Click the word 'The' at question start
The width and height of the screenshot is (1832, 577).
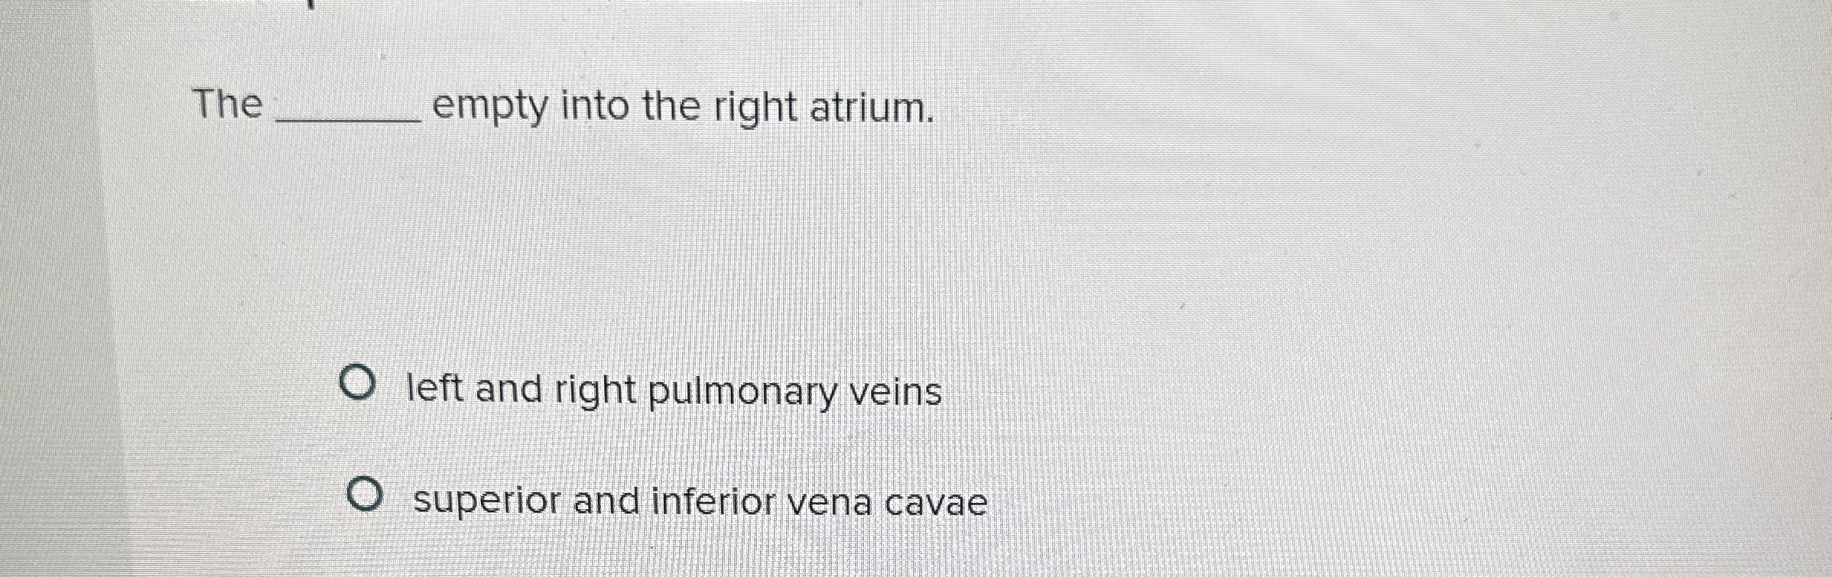(226, 105)
